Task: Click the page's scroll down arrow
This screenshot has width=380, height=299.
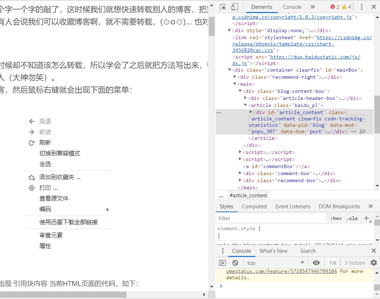Action: point(212,287)
